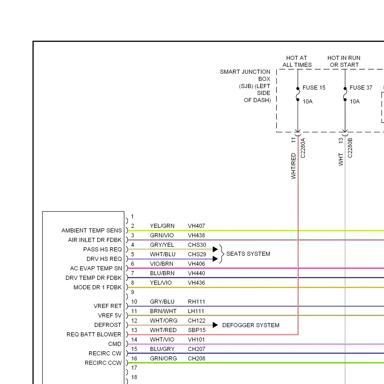Select AC EVAP TEMP SN pin label
The width and height of the screenshot is (384, 384).
pyautogui.click(x=96, y=268)
